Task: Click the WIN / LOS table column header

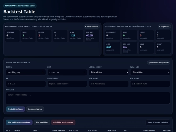Action: click(112, 131)
